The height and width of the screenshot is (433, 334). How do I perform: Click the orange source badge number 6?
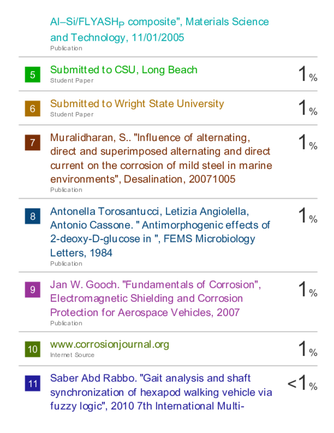32,109
